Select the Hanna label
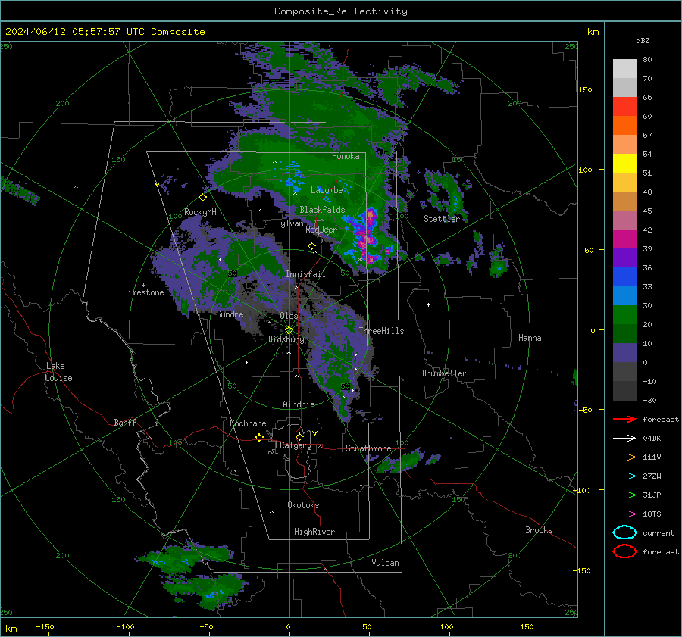This screenshot has height=637, width=682. pos(530,338)
